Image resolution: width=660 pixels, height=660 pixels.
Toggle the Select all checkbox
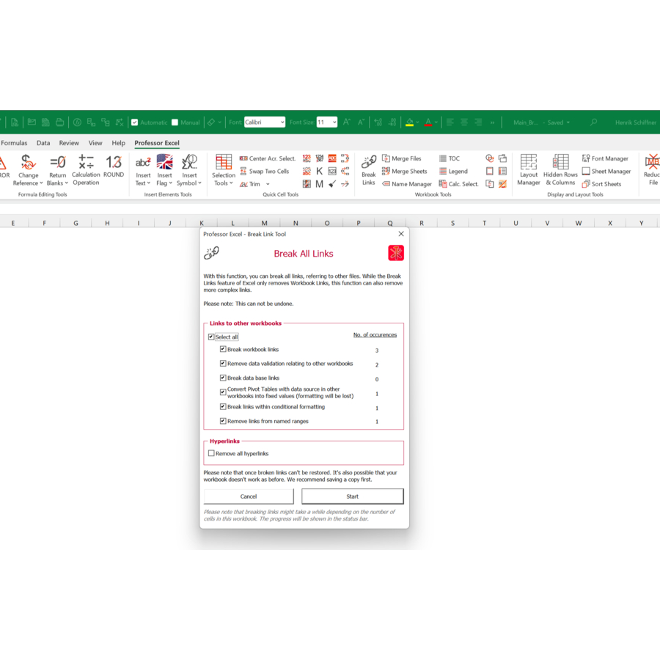coord(211,337)
